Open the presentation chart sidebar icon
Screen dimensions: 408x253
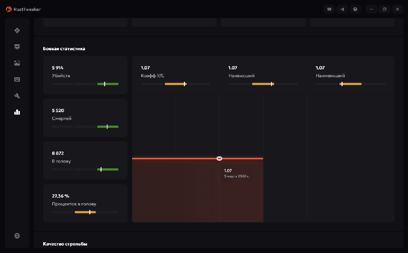tap(17, 47)
